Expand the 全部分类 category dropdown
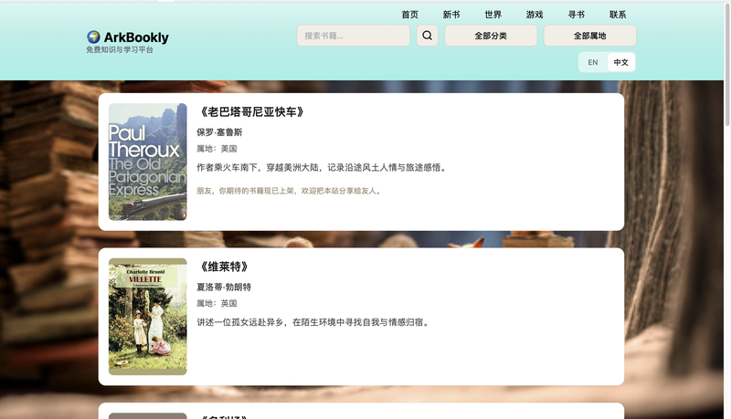This screenshot has width=731, height=419. pos(491,36)
